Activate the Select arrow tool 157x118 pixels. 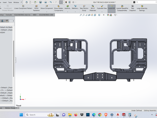click(x=61, y=2)
